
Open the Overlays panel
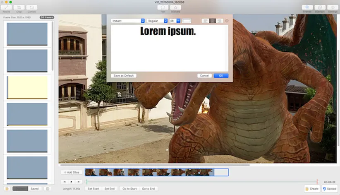[x=320, y=7]
